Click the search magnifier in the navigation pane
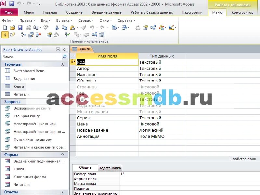 coord(64,57)
